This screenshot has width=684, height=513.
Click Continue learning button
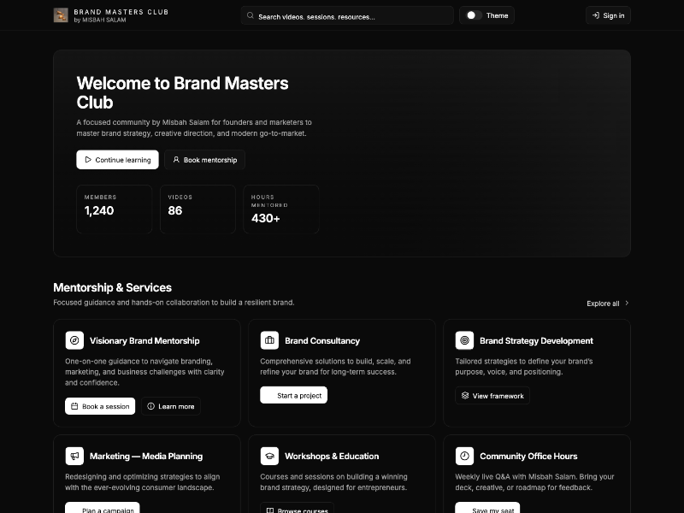[x=117, y=160]
